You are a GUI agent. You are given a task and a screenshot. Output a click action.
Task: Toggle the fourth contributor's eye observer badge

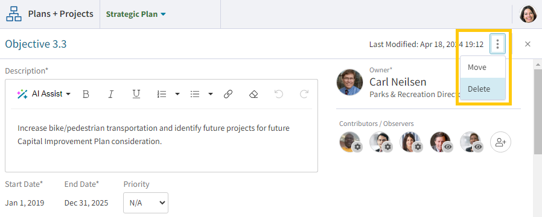tap(448, 147)
